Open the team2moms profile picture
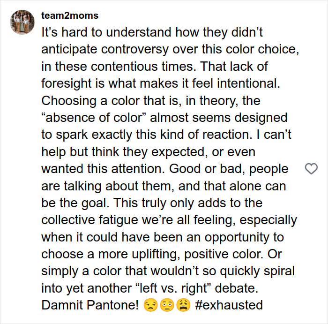The height and width of the screenshot is (324, 328). click(x=22, y=22)
